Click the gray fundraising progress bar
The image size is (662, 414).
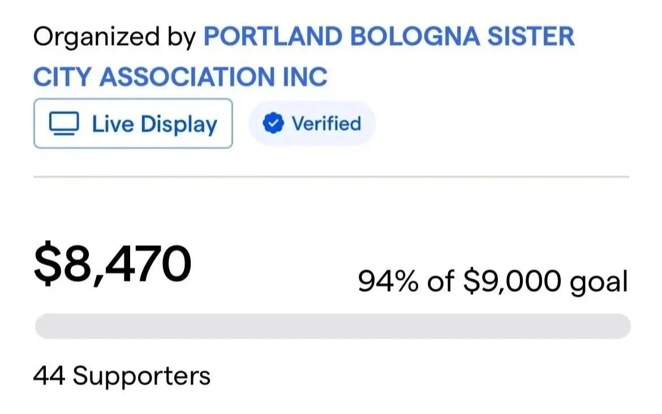click(333, 326)
